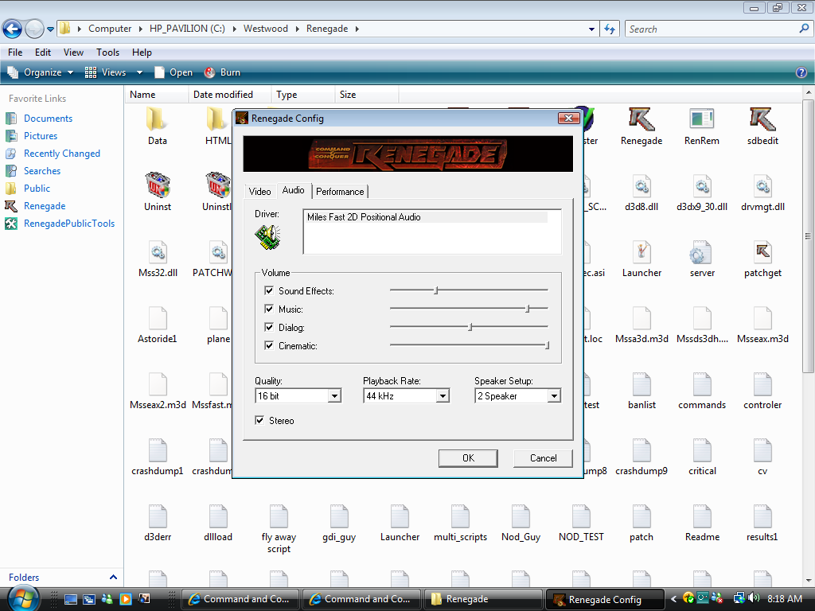Open the Speaker Setup dropdown
Image resolution: width=815 pixels, height=611 pixels.
tap(554, 396)
